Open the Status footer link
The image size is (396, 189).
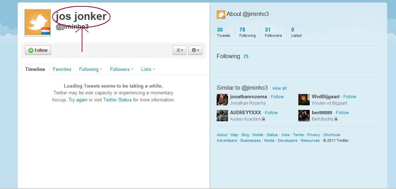pyautogui.click(x=272, y=135)
